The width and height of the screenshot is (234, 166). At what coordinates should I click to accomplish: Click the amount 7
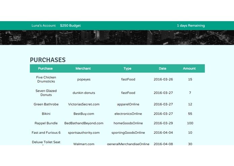tap(190, 93)
